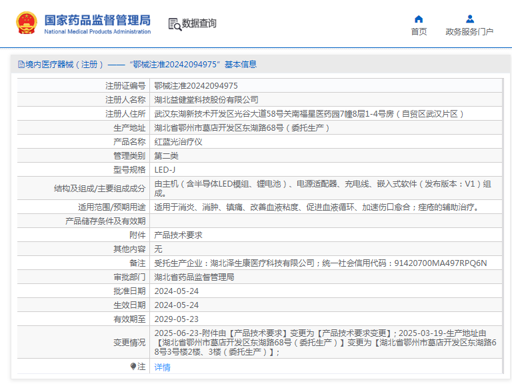
Task: Click the 湖北省药品监督管理局 approval department cell
Action: point(194,277)
